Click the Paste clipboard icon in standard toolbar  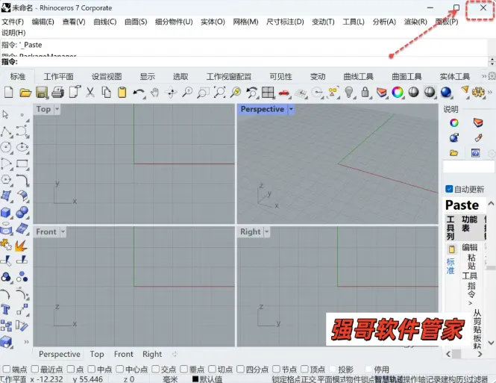point(122,93)
